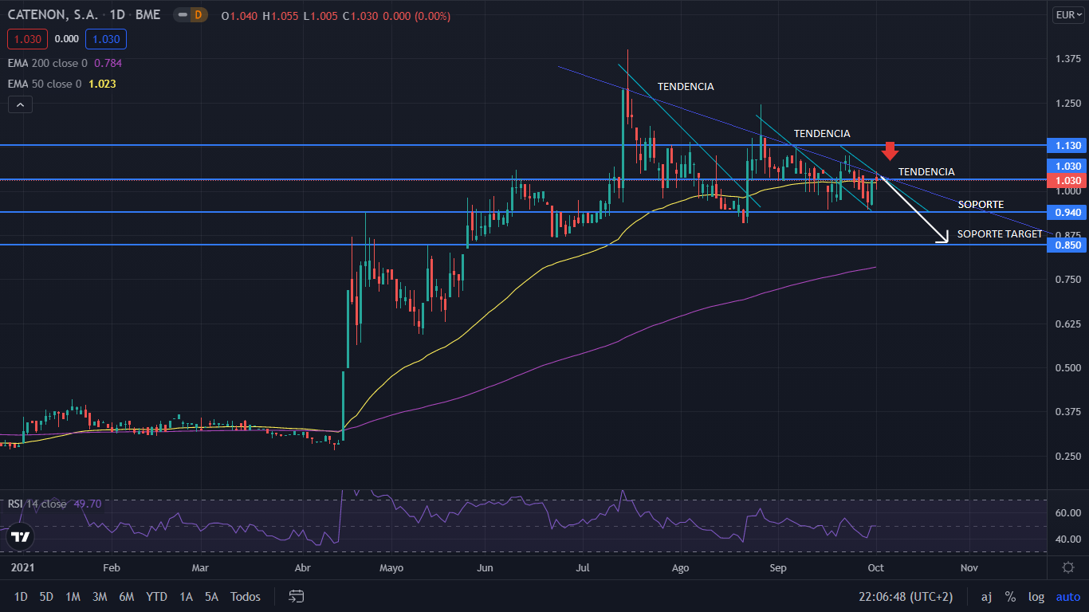The height and width of the screenshot is (612, 1089).
Task: Click the blue 1.030 buy price button
Action: pos(106,38)
